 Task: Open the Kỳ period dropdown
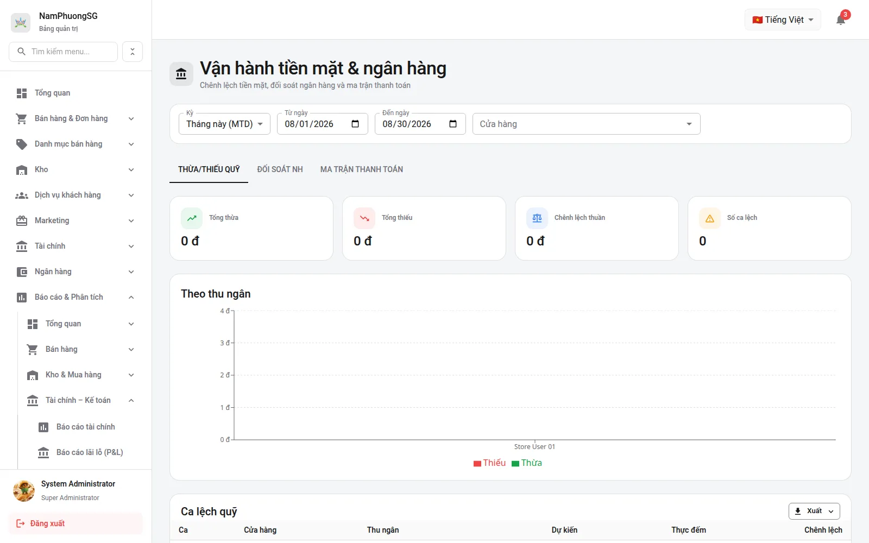coord(224,124)
